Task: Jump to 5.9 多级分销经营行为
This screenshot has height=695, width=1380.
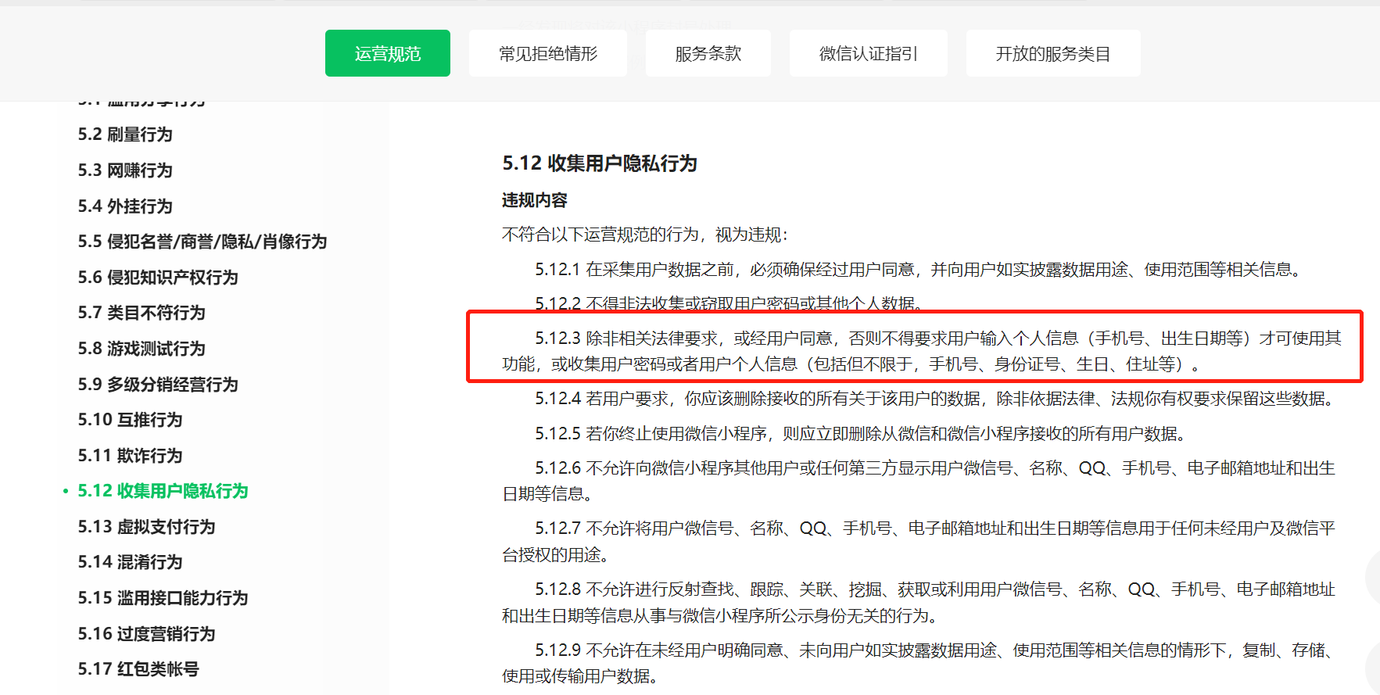Action: (158, 385)
